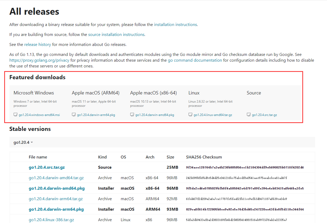Visit the proxy.golang.org/privacy link
The width and height of the screenshot is (327, 223).
pyautogui.click(x=39, y=60)
